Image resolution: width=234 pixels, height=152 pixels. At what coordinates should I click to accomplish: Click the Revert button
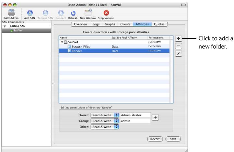(155, 139)
